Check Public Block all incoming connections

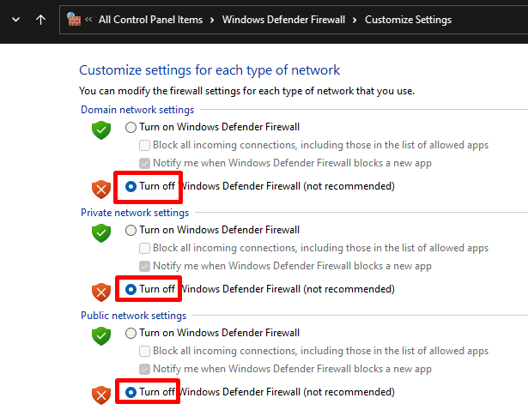pos(144,351)
